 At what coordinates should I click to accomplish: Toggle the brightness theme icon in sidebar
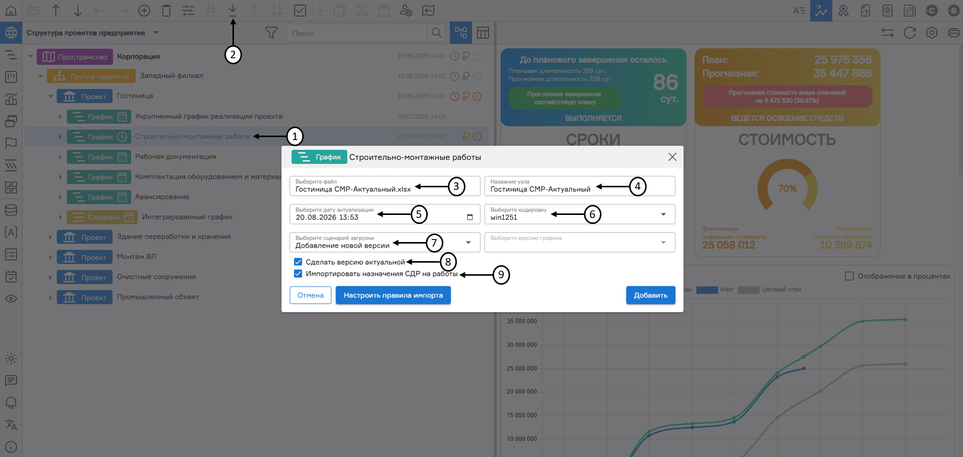coord(11,359)
